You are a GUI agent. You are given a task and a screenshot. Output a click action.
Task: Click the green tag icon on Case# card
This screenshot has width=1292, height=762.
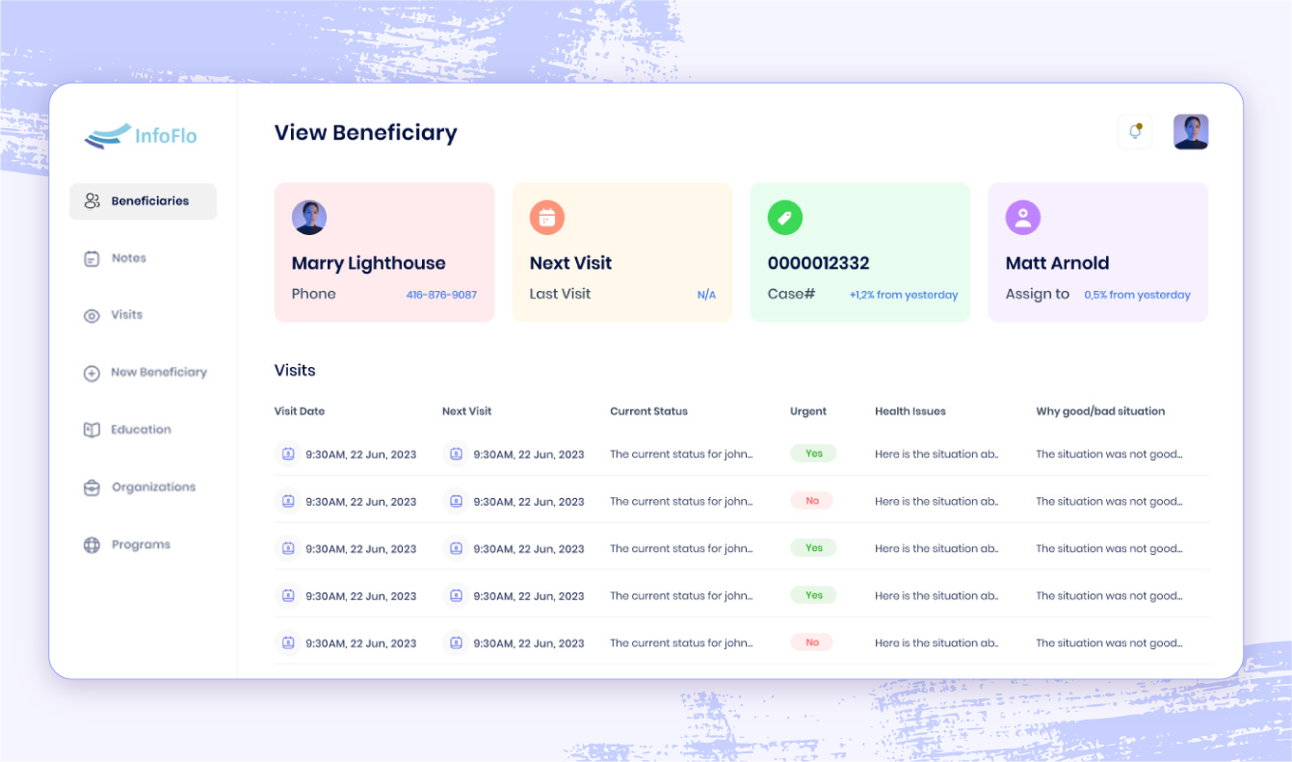click(x=784, y=219)
